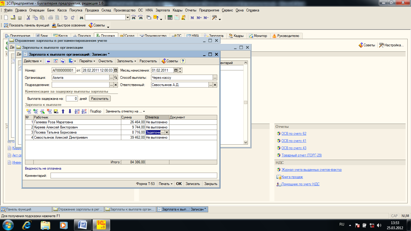Click 'Показать панель функций' toolbar button
The height and width of the screenshot is (231, 411).
click(26, 25)
